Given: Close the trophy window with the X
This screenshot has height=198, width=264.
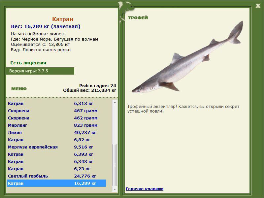Looking at the screenshot, I should [258, 6].
